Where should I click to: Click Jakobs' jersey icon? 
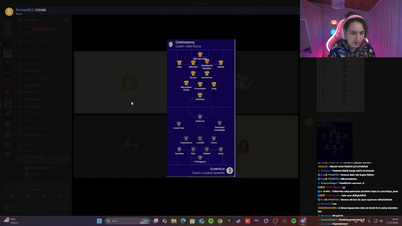coord(221,62)
